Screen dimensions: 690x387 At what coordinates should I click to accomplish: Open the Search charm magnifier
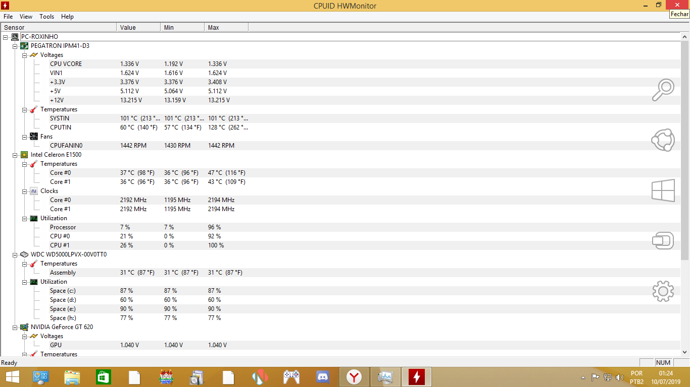point(663,90)
